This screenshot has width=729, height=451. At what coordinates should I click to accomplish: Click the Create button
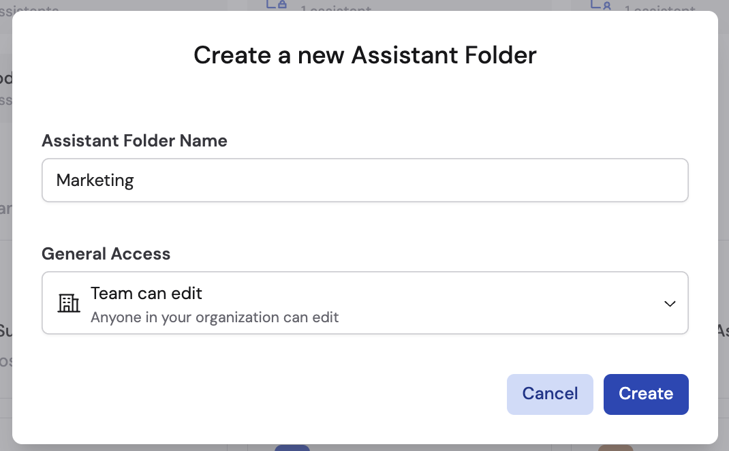pyautogui.click(x=645, y=394)
